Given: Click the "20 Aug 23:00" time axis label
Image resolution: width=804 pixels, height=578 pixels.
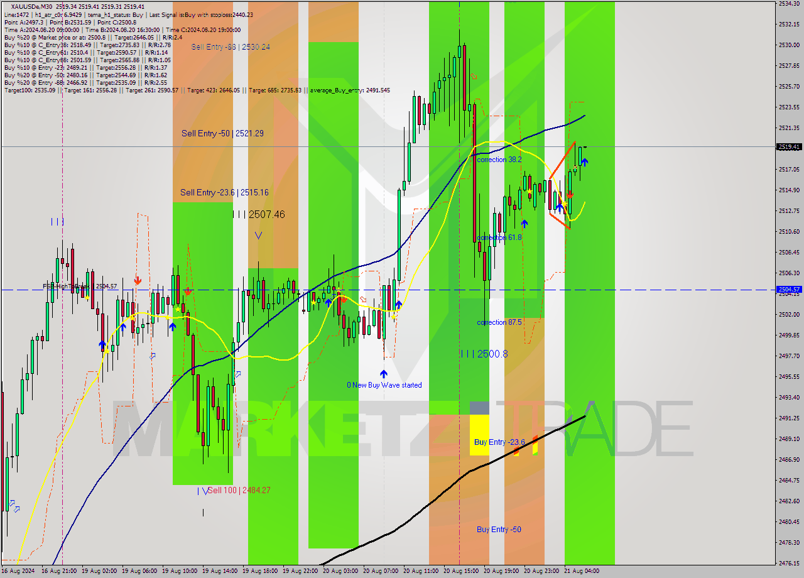Looking at the screenshot, I should 543,571.
